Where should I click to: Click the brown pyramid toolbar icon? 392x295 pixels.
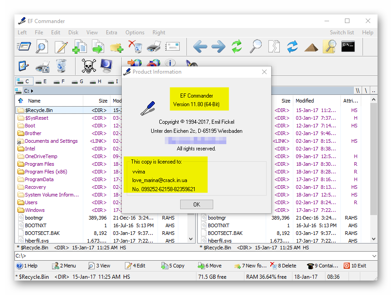point(311,47)
